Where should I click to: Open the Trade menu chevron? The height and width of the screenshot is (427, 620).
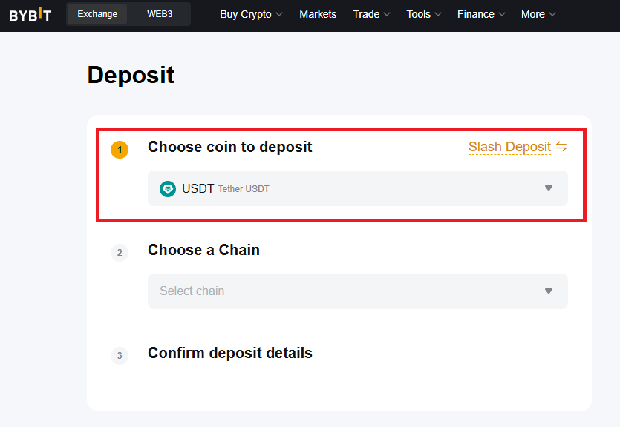pos(387,15)
